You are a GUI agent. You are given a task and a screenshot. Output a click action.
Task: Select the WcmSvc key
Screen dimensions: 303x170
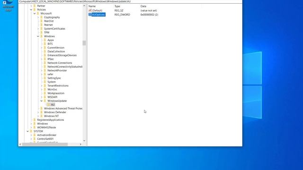52,89
